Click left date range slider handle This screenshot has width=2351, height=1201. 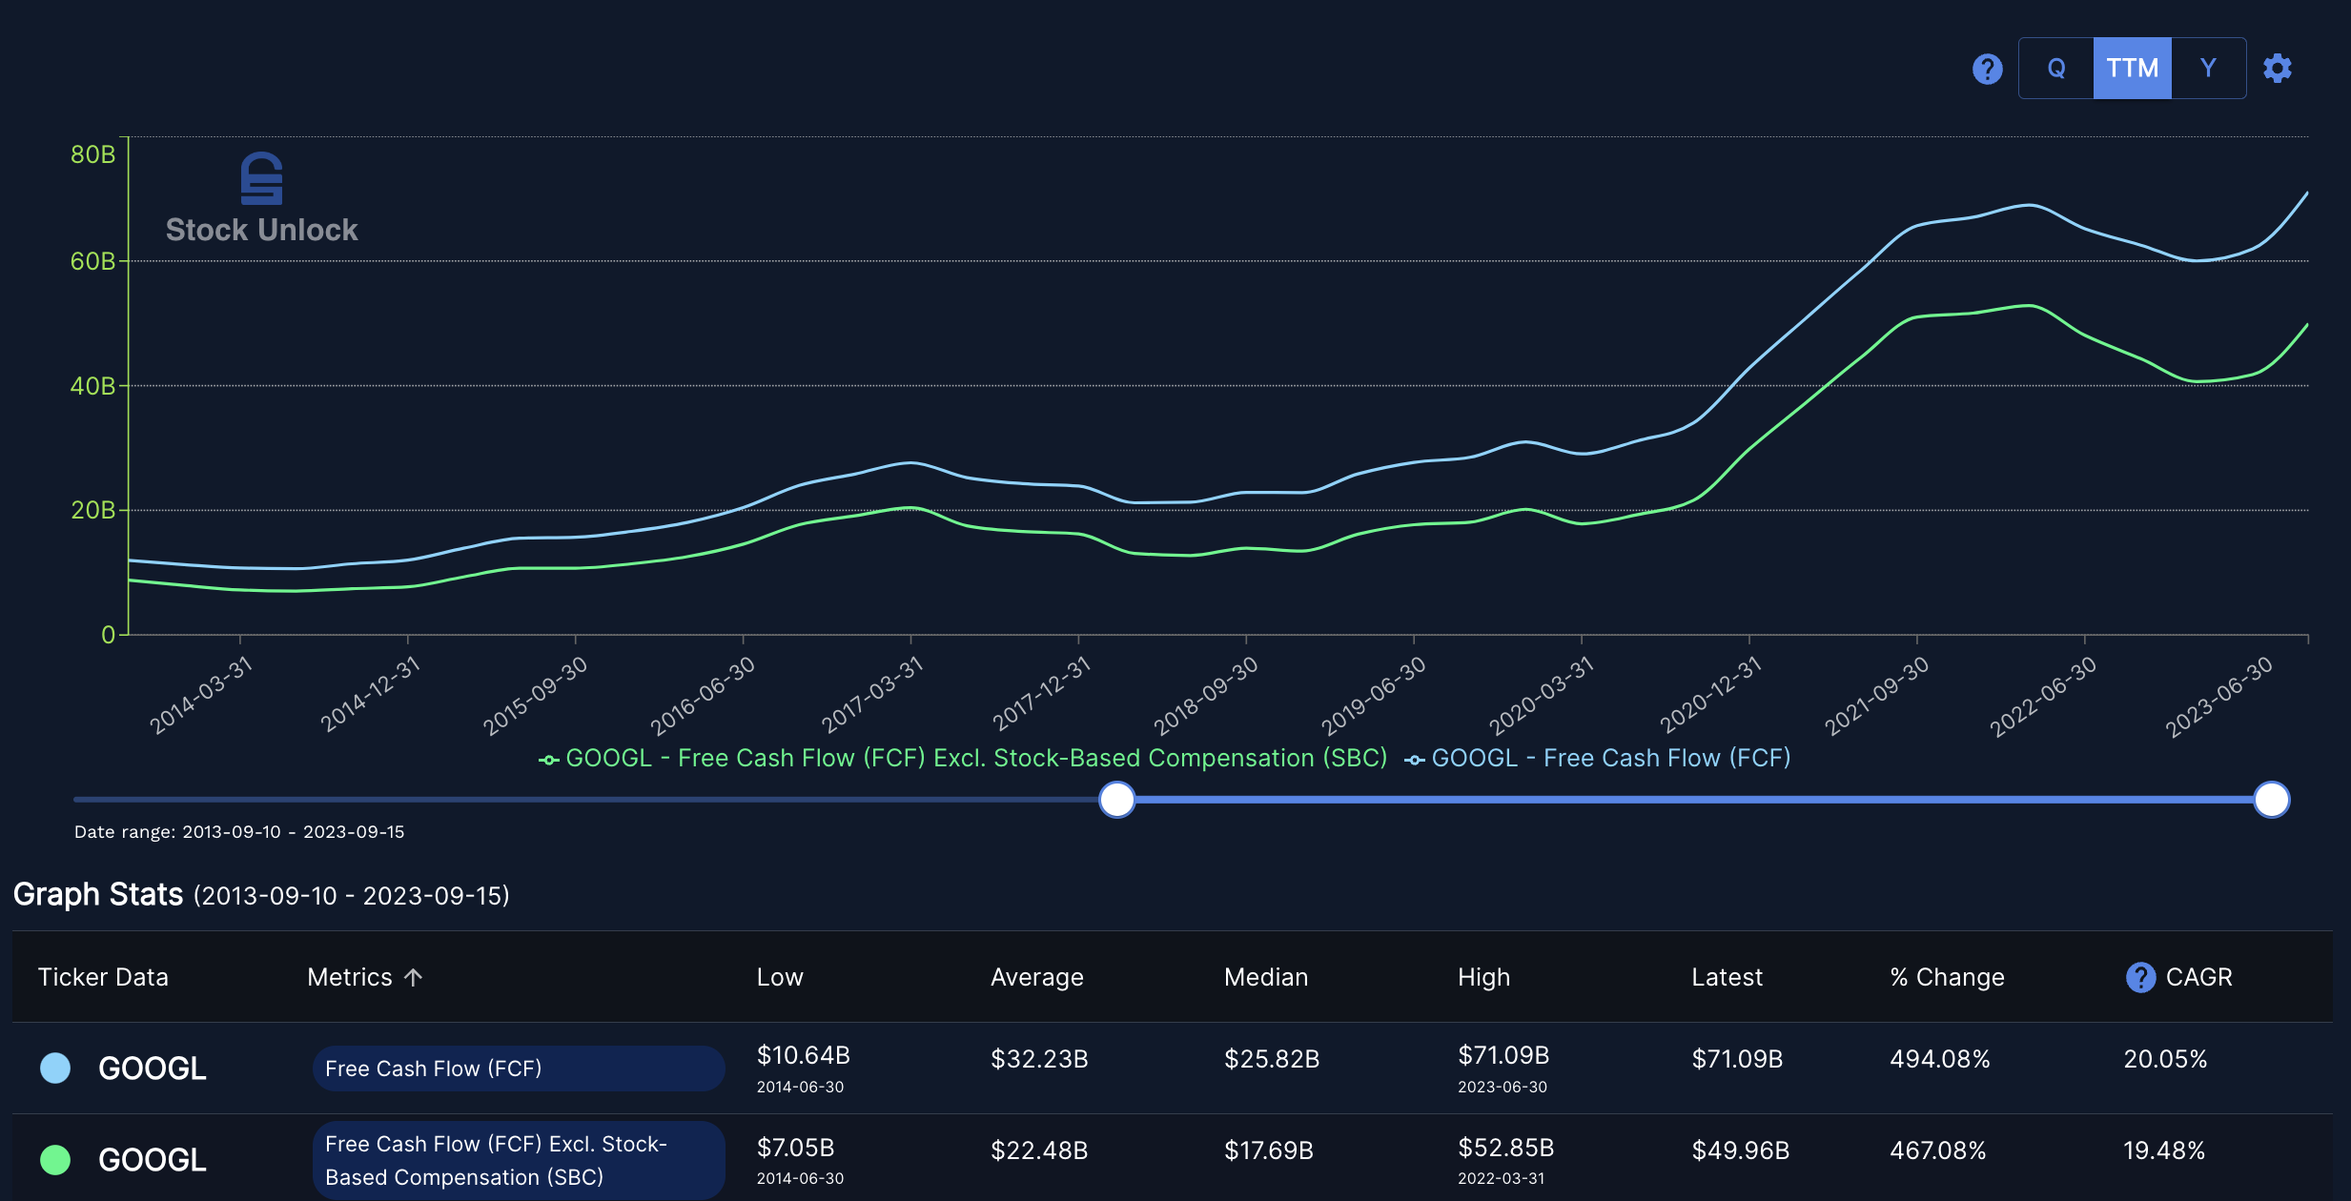point(1116,800)
